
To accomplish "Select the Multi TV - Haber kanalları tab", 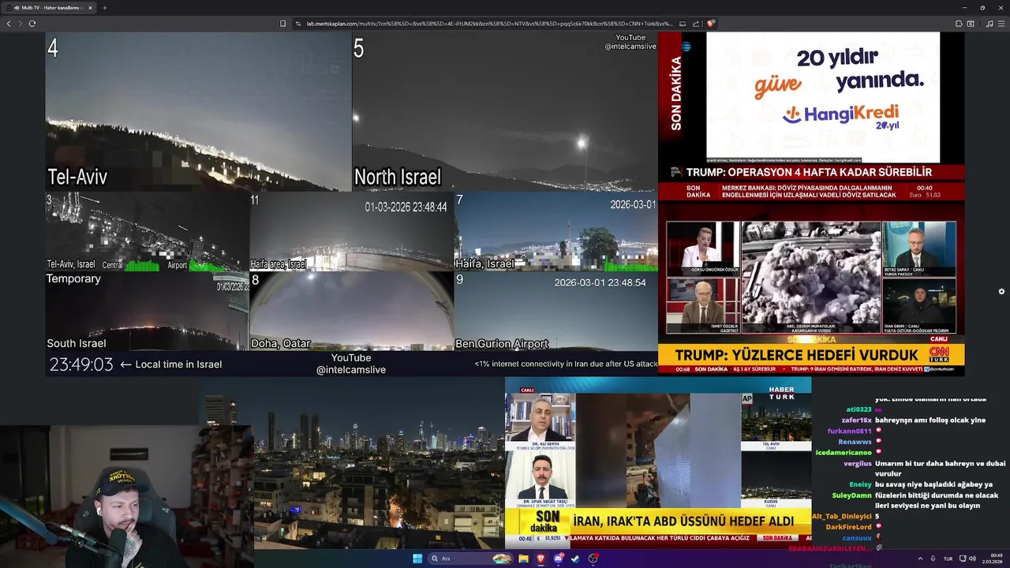I will [50, 8].
